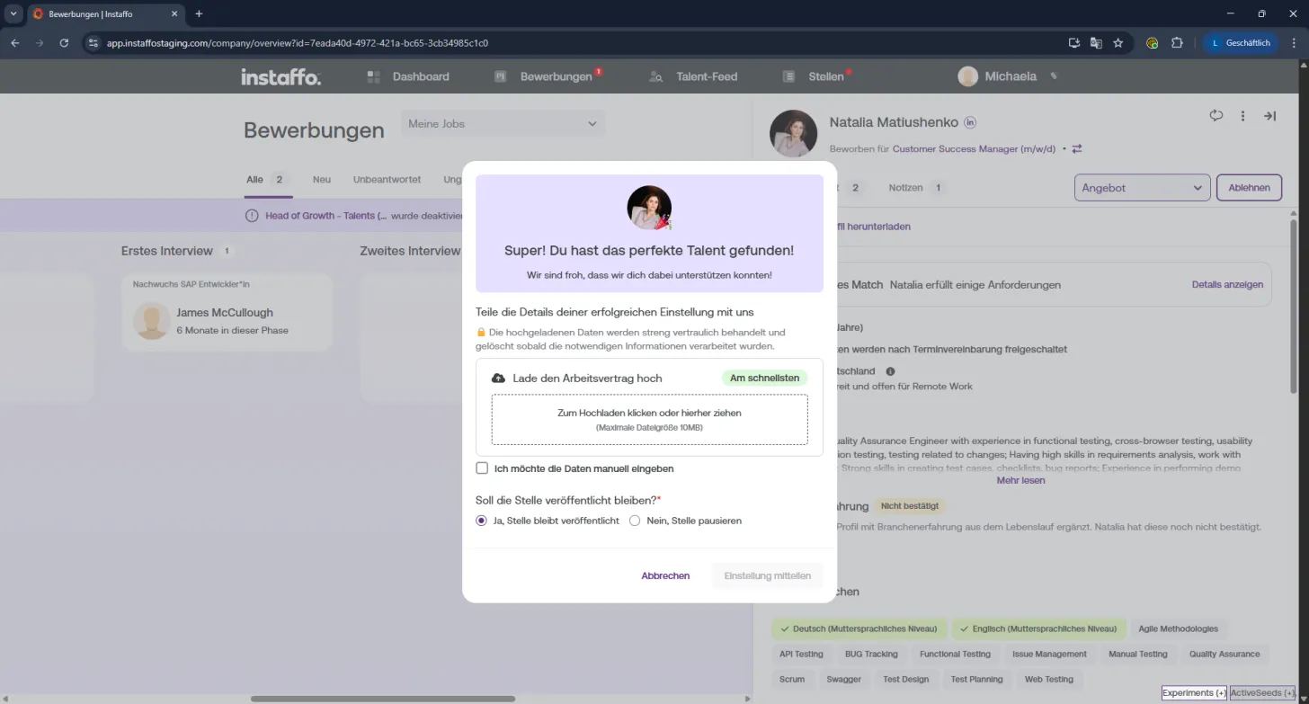
Task: Click the bookmark star icon in address bar
Action: click(1118, 42)
